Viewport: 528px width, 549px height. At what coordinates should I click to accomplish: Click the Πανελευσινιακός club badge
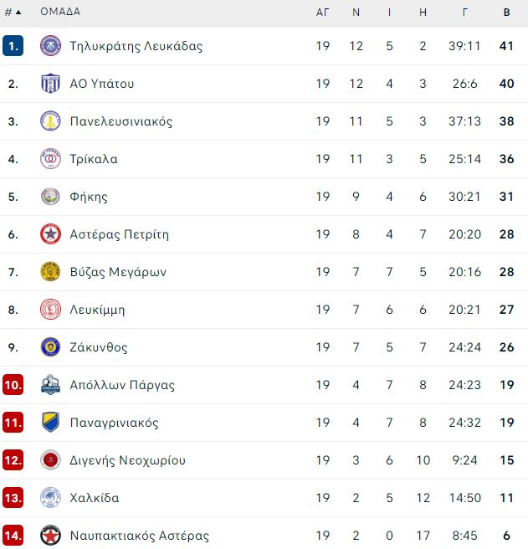click(50, 121)
